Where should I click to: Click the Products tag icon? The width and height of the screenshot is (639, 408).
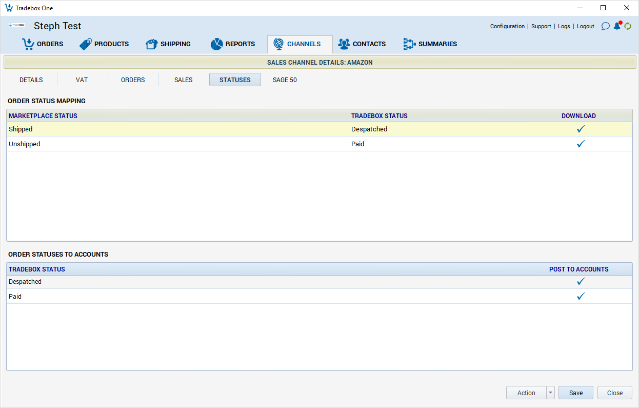(x=85, y=44)
